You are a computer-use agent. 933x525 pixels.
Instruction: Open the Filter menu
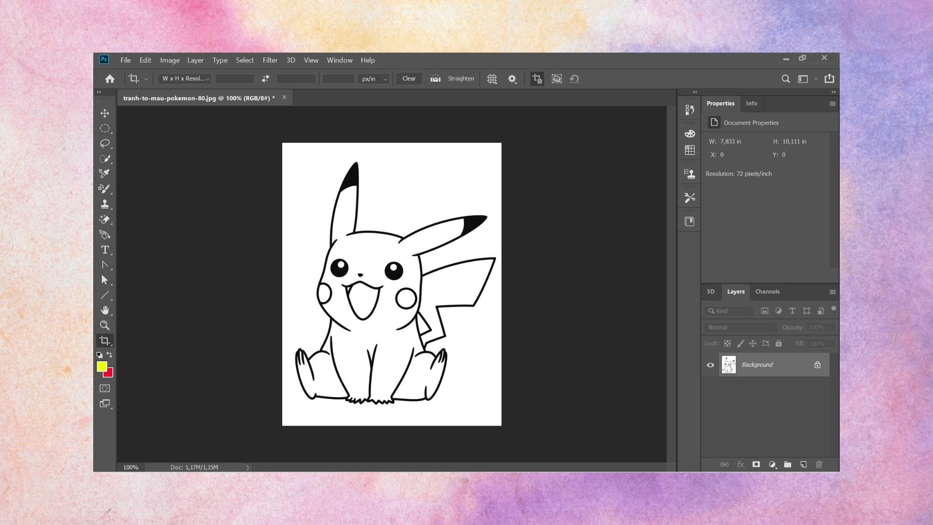(x=270, y=60)
